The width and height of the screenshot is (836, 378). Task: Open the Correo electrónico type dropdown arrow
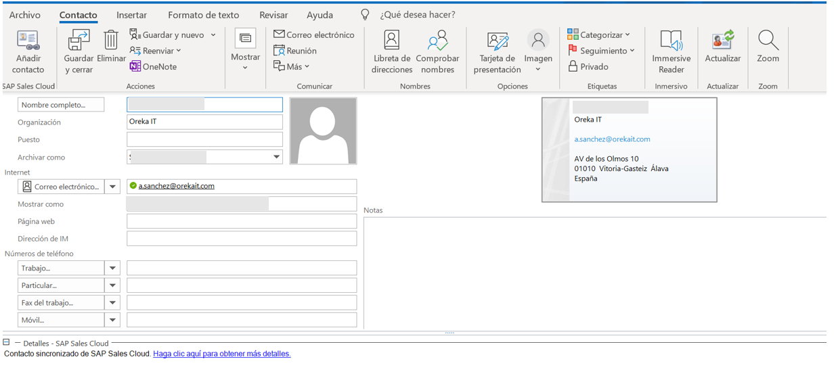[x=112, y=187]
